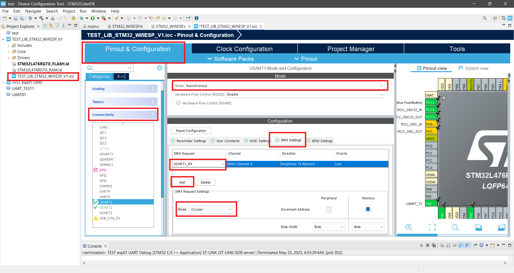Image resolution: width=514 pixels, height=273 pixels.
Task: Fit the pinout view to screen
Action: [x=432, y=227]
